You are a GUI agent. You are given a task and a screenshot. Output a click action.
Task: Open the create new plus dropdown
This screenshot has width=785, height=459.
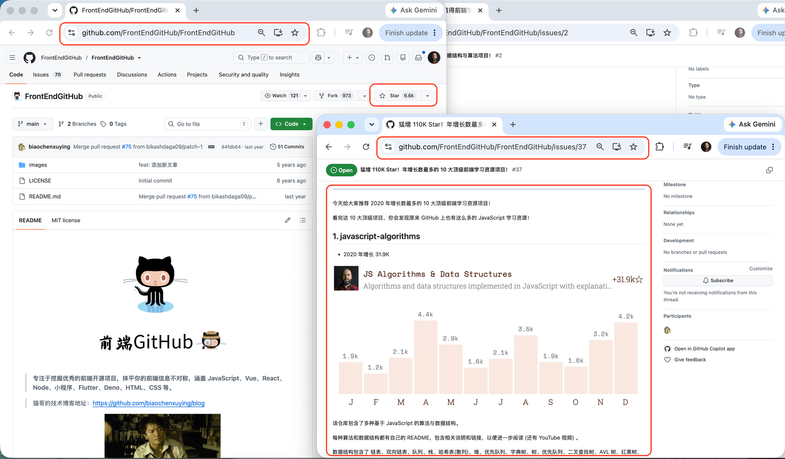point(353,58)
